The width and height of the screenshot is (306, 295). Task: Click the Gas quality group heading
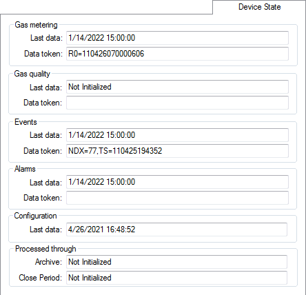[x=32, y=74]
